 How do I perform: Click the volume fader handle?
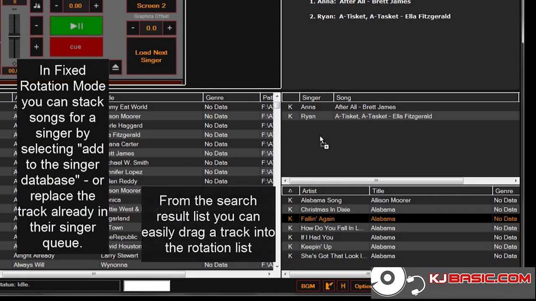coord(14,36)
